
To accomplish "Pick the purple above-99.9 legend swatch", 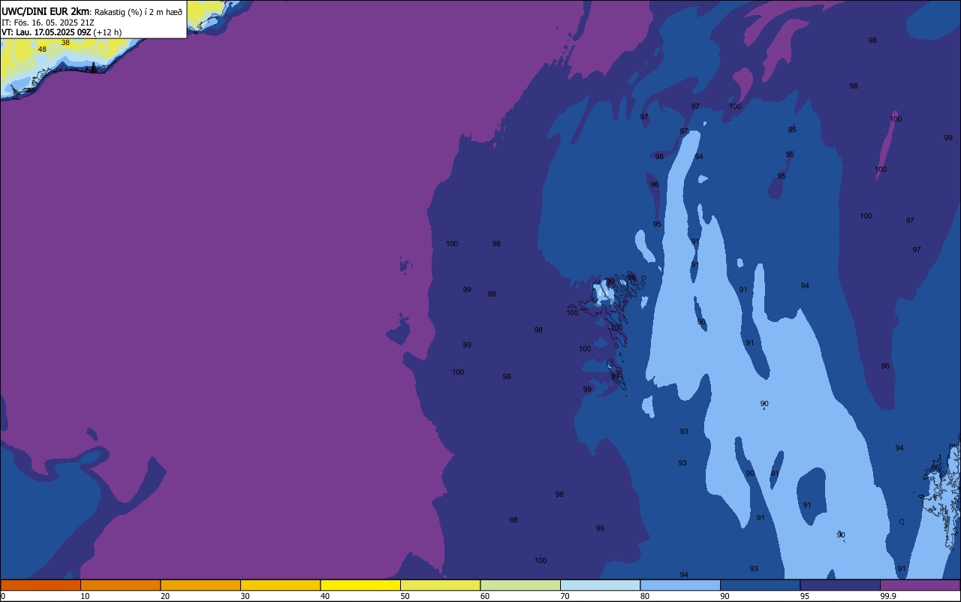I will (920, 585).
